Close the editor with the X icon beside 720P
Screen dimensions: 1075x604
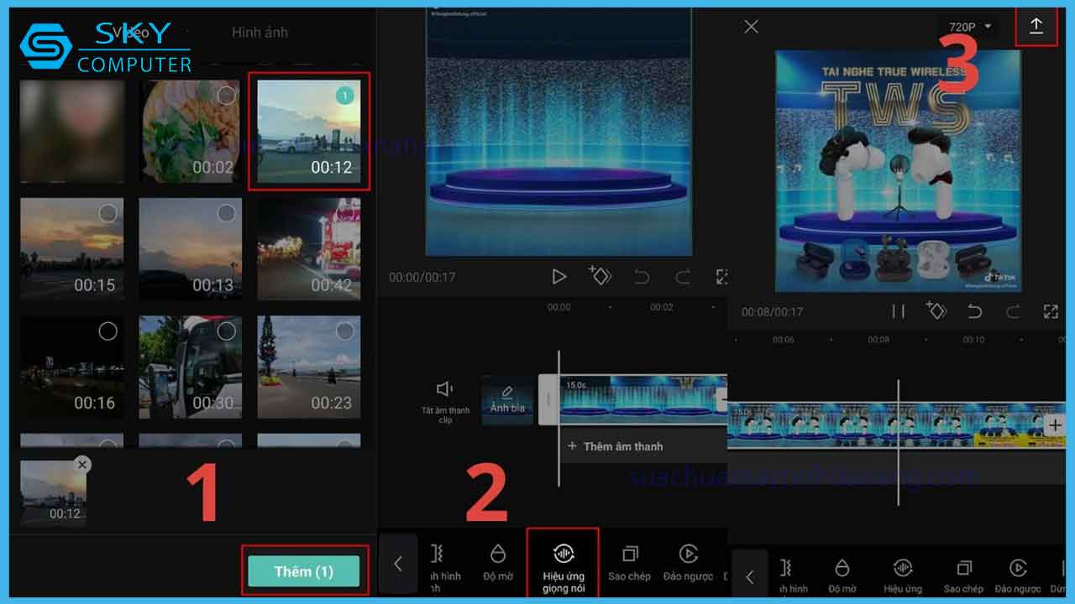pyautogui.click(x=751, y=27)
